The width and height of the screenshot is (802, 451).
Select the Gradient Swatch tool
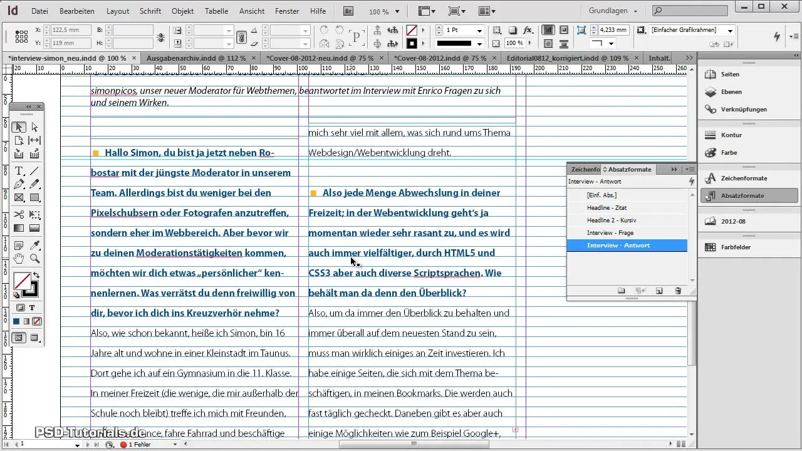click(x=19, y=228)
